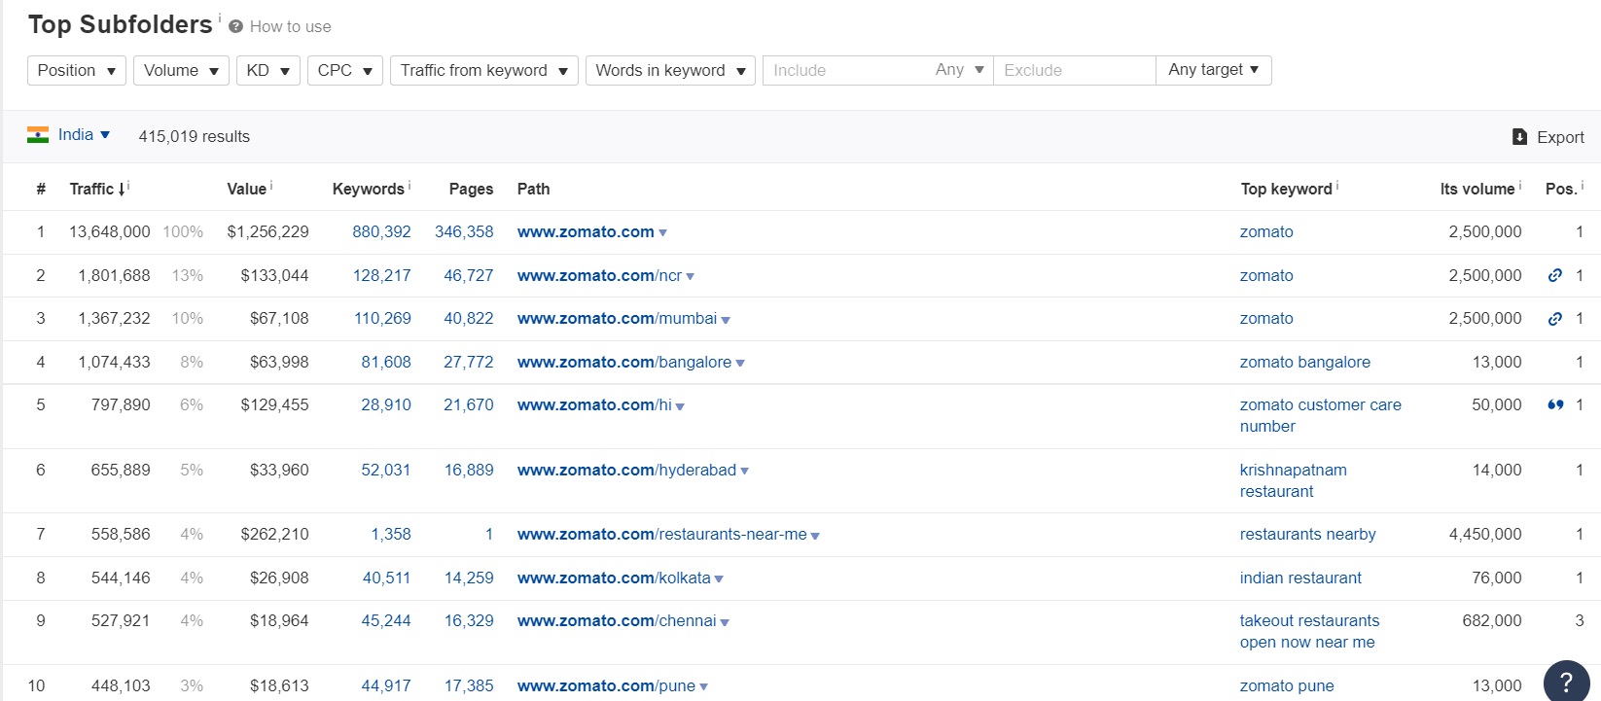1601x701 pixels.
Task: Expand the www.zomato.com/kolkata path arrow
Action: [719, 579]
